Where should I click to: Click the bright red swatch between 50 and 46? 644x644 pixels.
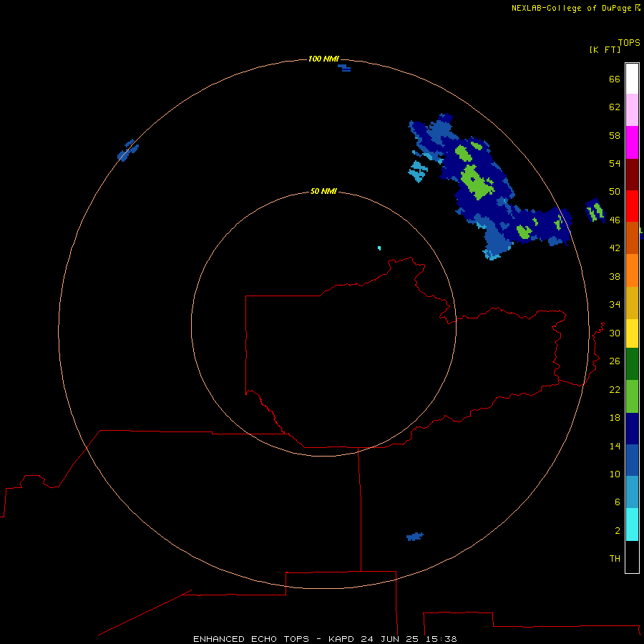[632, 206]
